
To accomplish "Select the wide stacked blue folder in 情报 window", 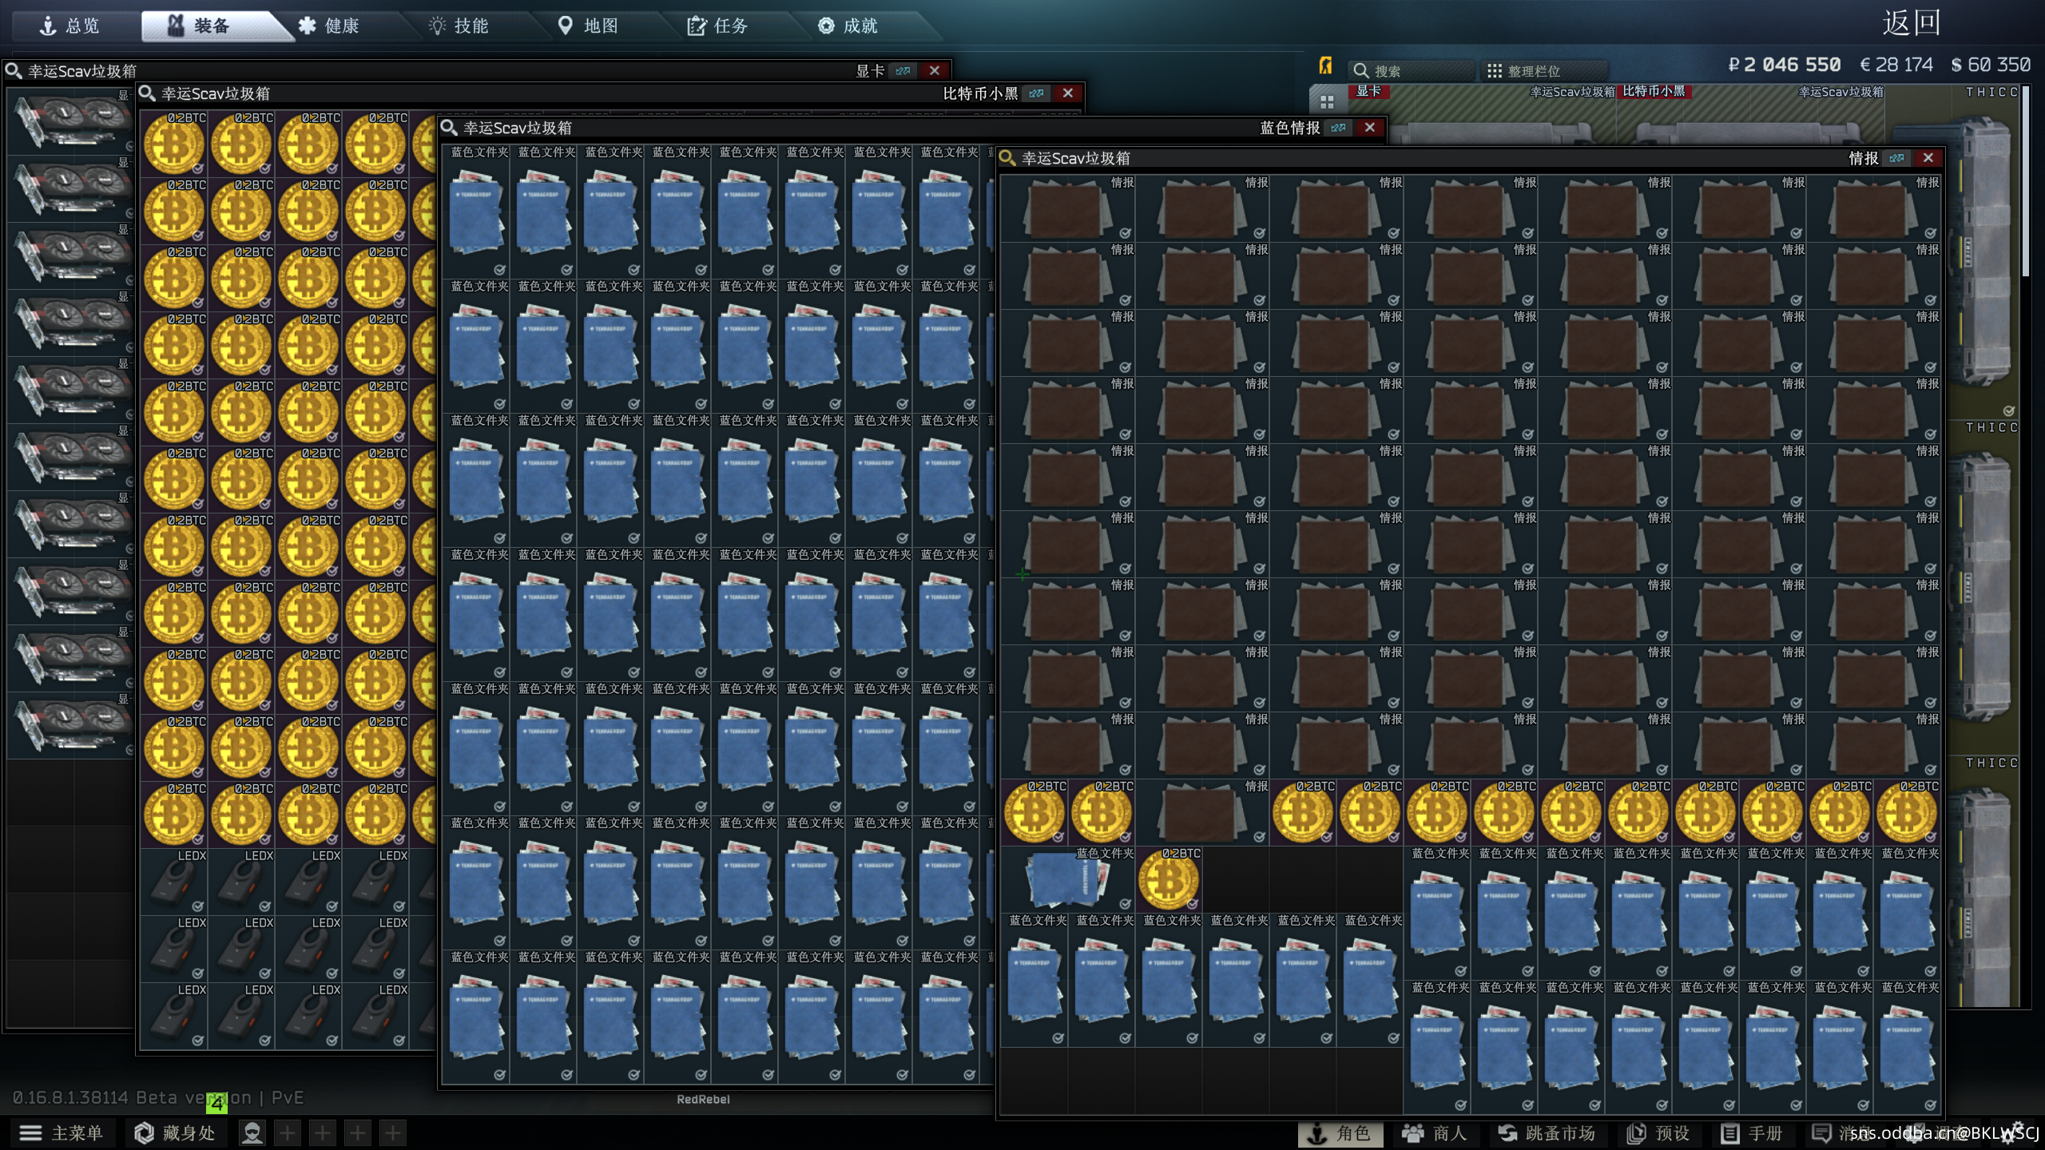I will (x=1068, y=879).
